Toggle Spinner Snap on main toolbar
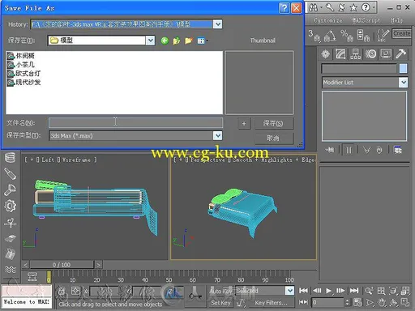 363,36
